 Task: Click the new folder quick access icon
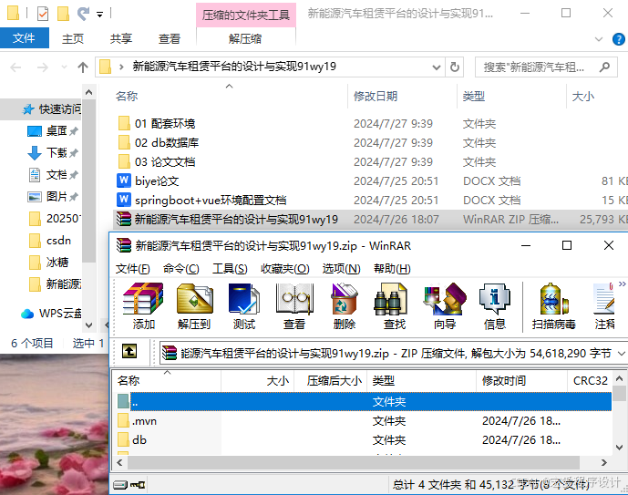[x=63, y=14]
